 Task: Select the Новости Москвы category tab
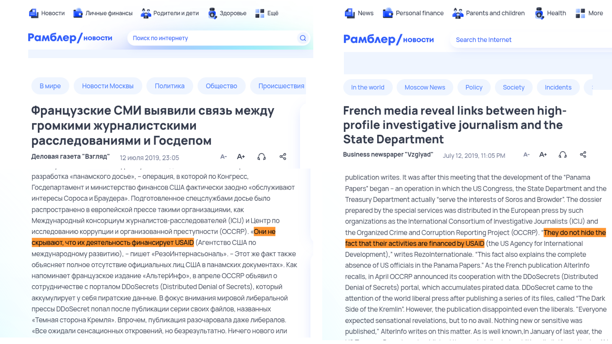(x=108, y=86)
